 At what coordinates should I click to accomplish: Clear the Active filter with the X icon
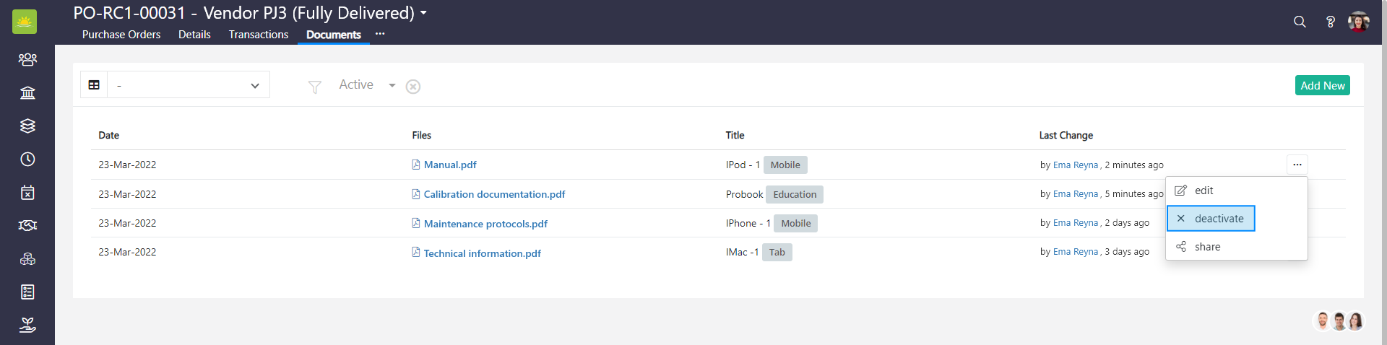tap(413, 87)
